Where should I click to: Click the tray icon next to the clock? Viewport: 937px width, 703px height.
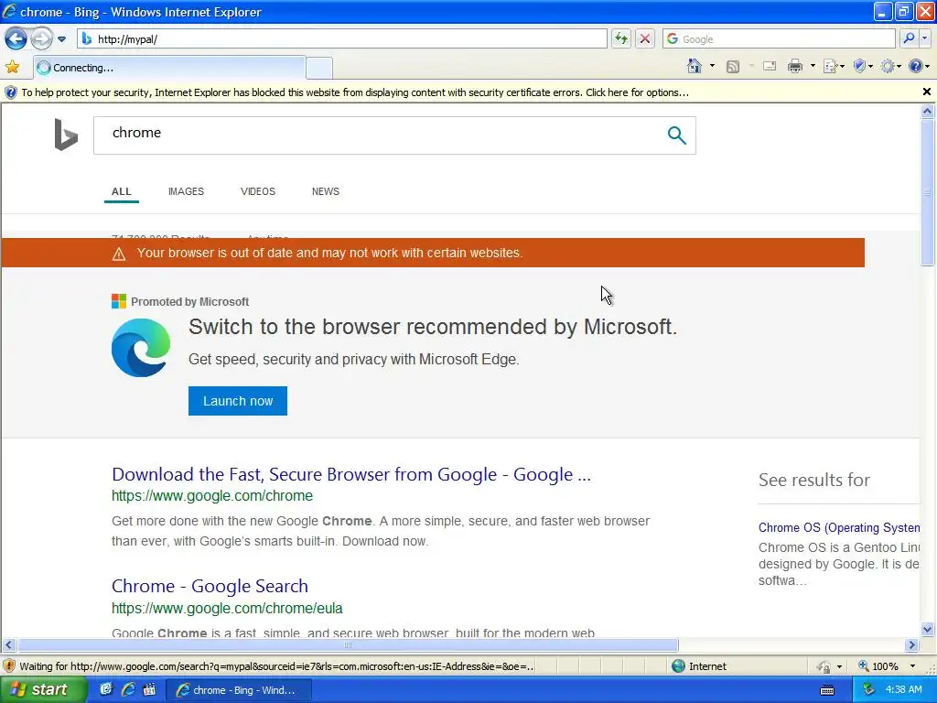(869, 689)
